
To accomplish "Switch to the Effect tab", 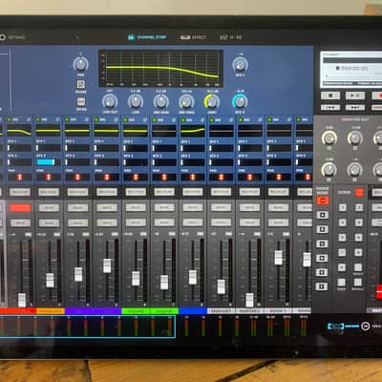I will [193, 37].
